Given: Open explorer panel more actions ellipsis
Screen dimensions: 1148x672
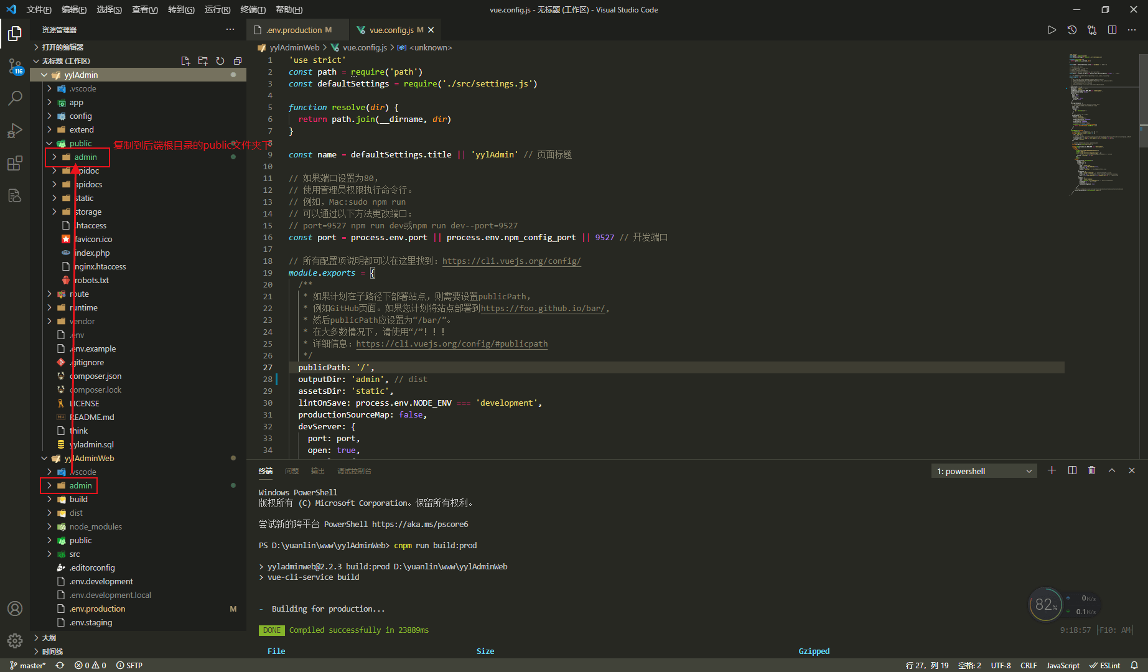Looking at the screenshot, I should (x=230, y=30).
